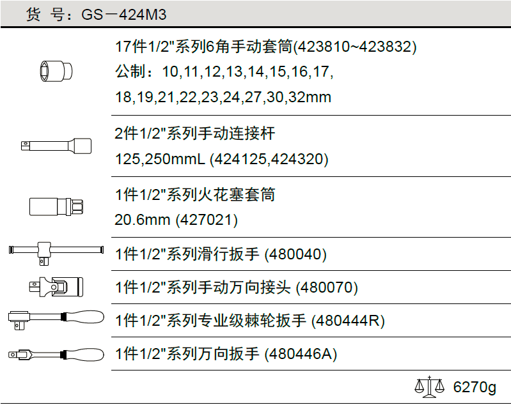Click the 20.6mm (427021) line
This screenshot has width=511, height=405.
(177, 220)
